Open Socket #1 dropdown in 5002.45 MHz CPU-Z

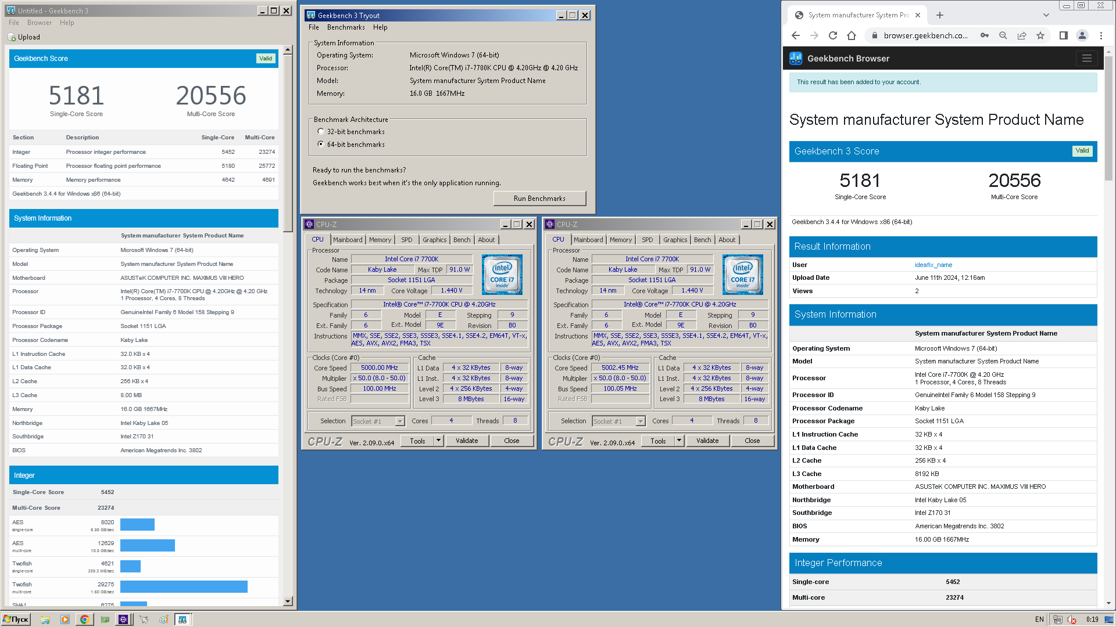click(x=641, y=421)
